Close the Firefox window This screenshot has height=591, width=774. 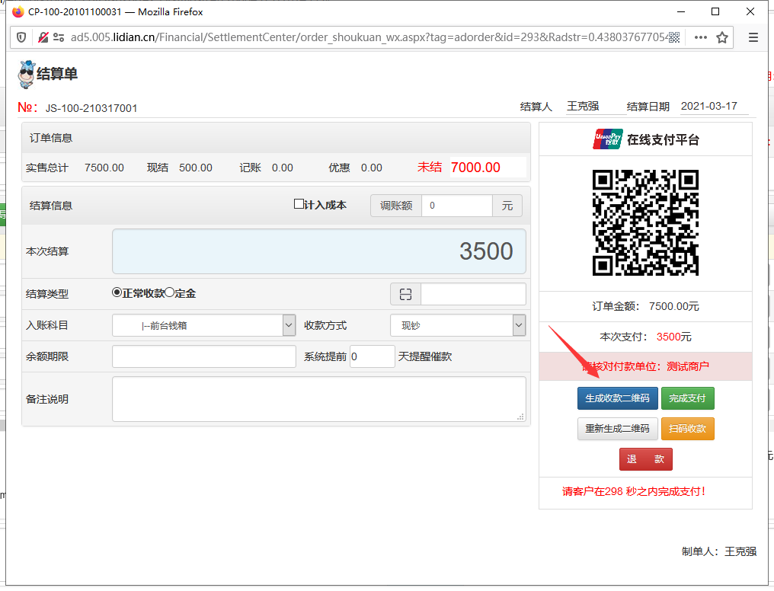750,11
